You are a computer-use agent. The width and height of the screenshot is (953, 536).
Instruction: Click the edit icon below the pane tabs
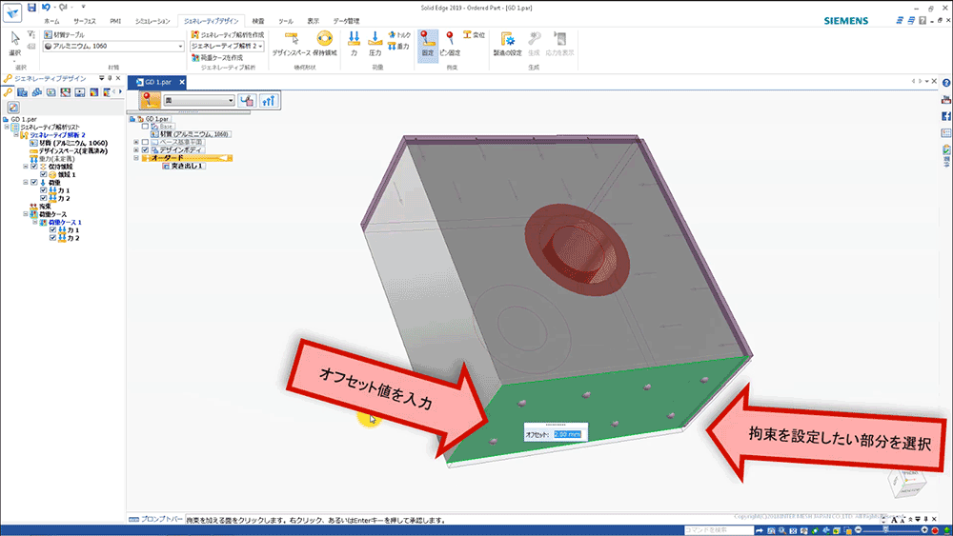coord(13,108)
